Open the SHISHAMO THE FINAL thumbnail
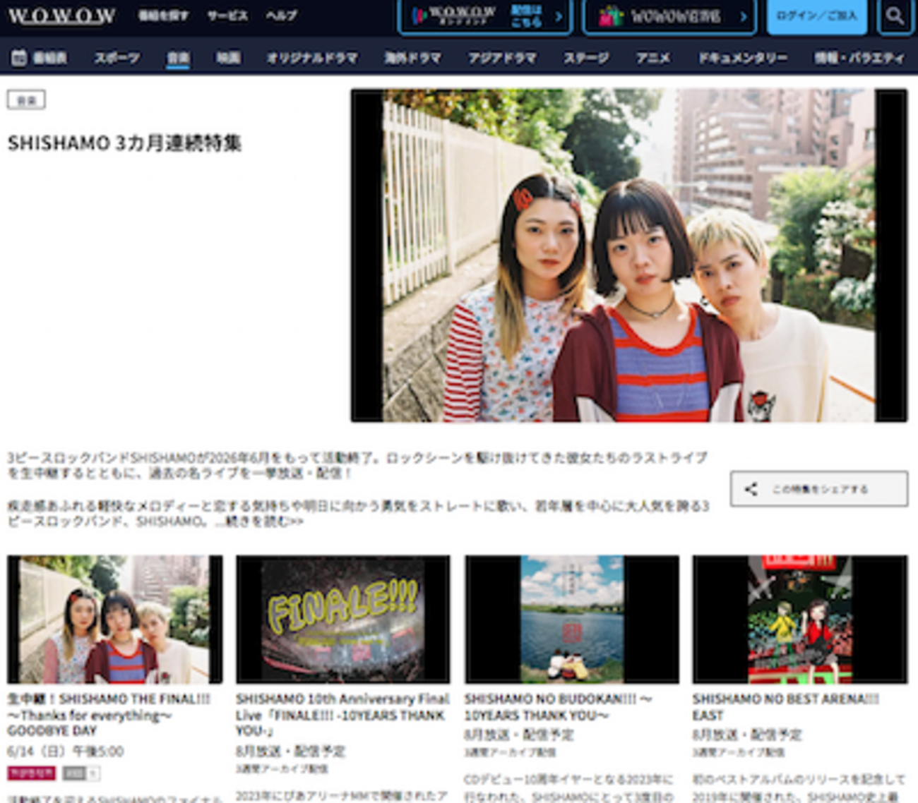This screenshot has width=918, height=803. [115, 619]
